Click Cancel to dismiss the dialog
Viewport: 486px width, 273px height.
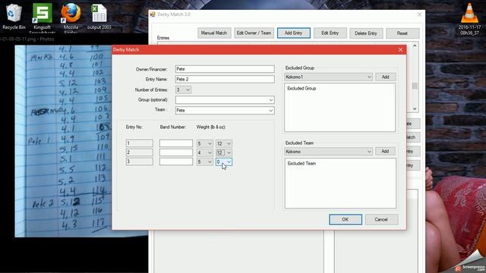(x=381, y=219)
